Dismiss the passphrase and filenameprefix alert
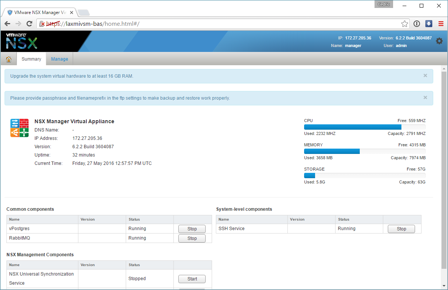This screenshot has height=290, width=448. point(425,97)
